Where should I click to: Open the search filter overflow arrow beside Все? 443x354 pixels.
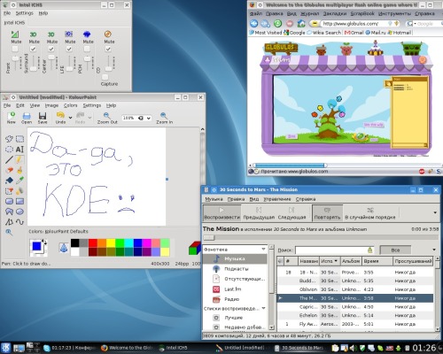tap(434, 250)
